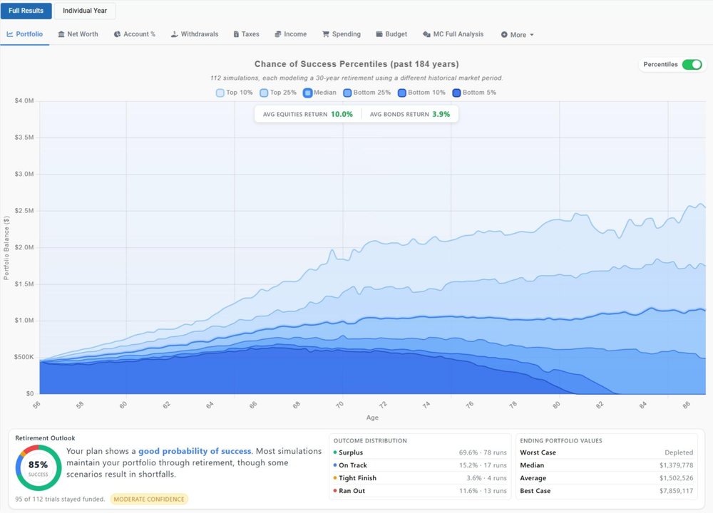Click the MODERATE CONFIDENCE badge
Screen dimensions: 713x513
point(148,499)
